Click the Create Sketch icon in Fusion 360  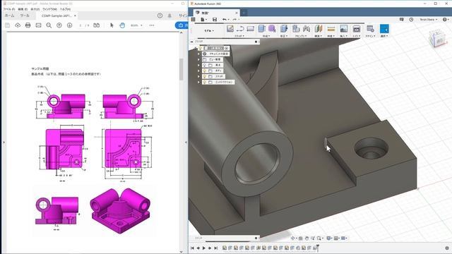230,29
